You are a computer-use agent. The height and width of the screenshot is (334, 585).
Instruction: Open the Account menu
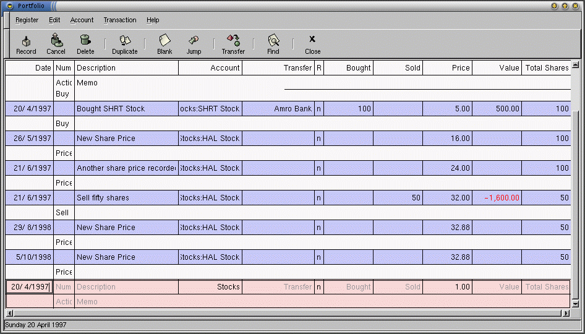coord(82,20)
